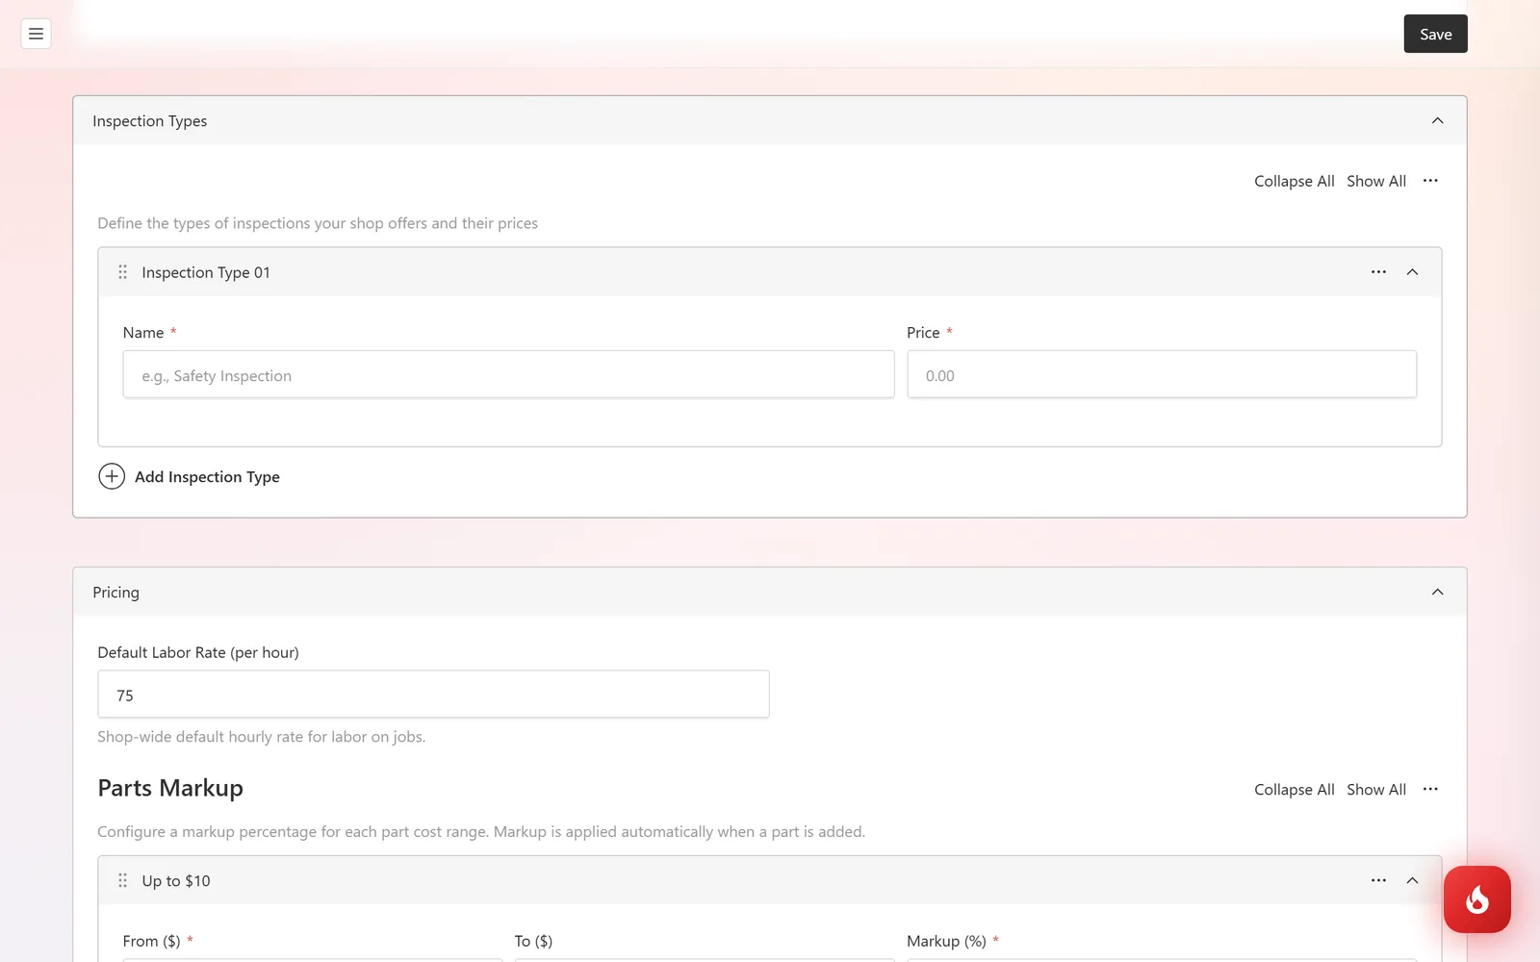Image resolution: width=1540 pixels, height=962 pixels.
Task: Click Collapse All in Inspection Types
Action: point(1294,181)
